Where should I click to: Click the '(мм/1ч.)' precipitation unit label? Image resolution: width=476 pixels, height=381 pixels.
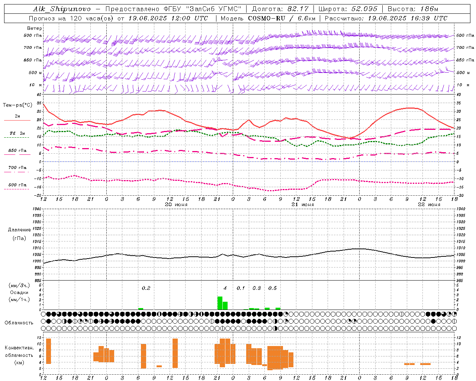coord(19,300)
